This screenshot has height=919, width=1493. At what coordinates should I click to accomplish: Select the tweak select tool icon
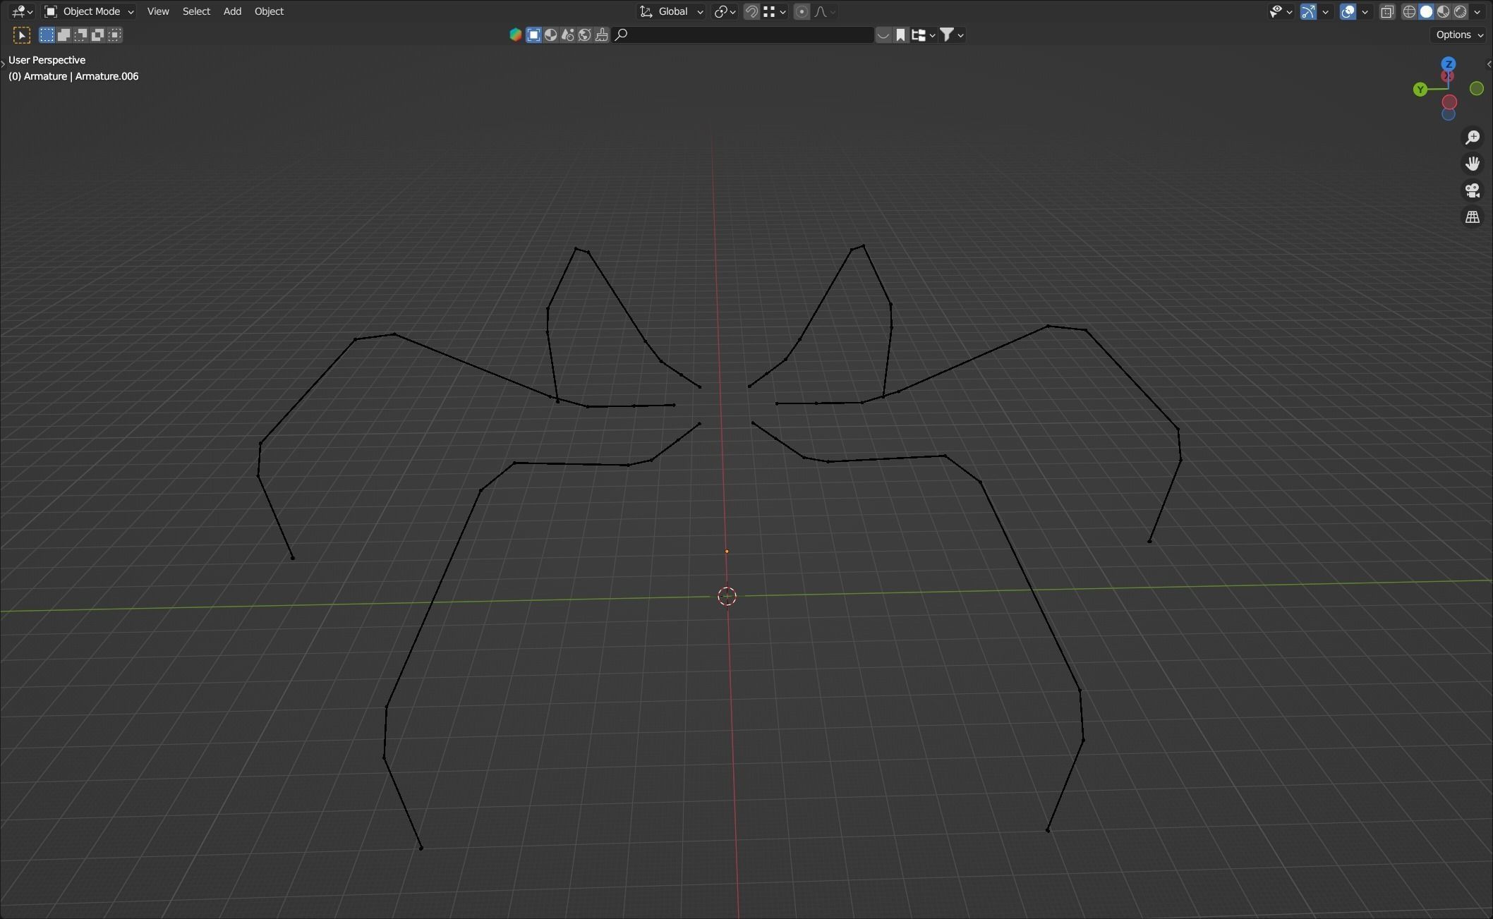[x=22, y=35]
